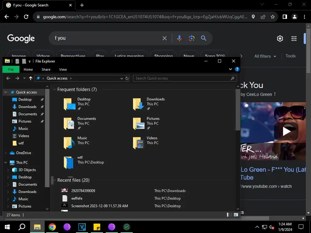Viewport: 311px width, 233px height.
Task: Bookmark this tab with the star
Action: point(273,17)
